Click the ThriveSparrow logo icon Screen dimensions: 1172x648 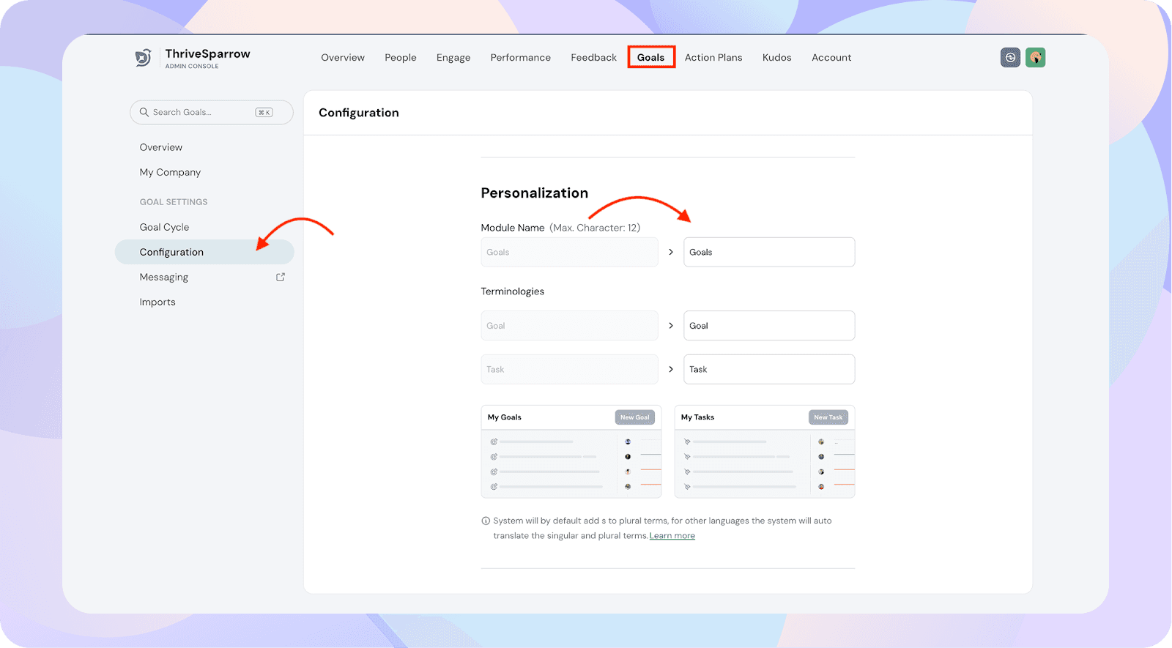pos(144,58)
